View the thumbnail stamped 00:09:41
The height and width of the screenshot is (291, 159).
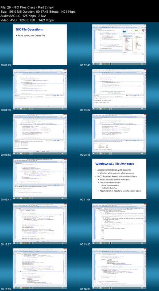[40, 179]
